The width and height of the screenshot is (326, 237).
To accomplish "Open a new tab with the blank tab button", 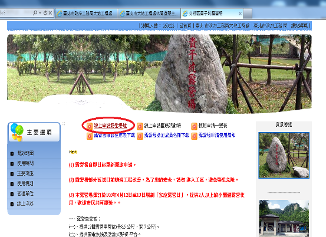I will coord(248,14).
